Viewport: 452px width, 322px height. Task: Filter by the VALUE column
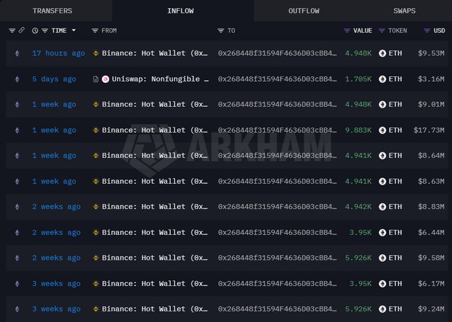pos(347,31)
